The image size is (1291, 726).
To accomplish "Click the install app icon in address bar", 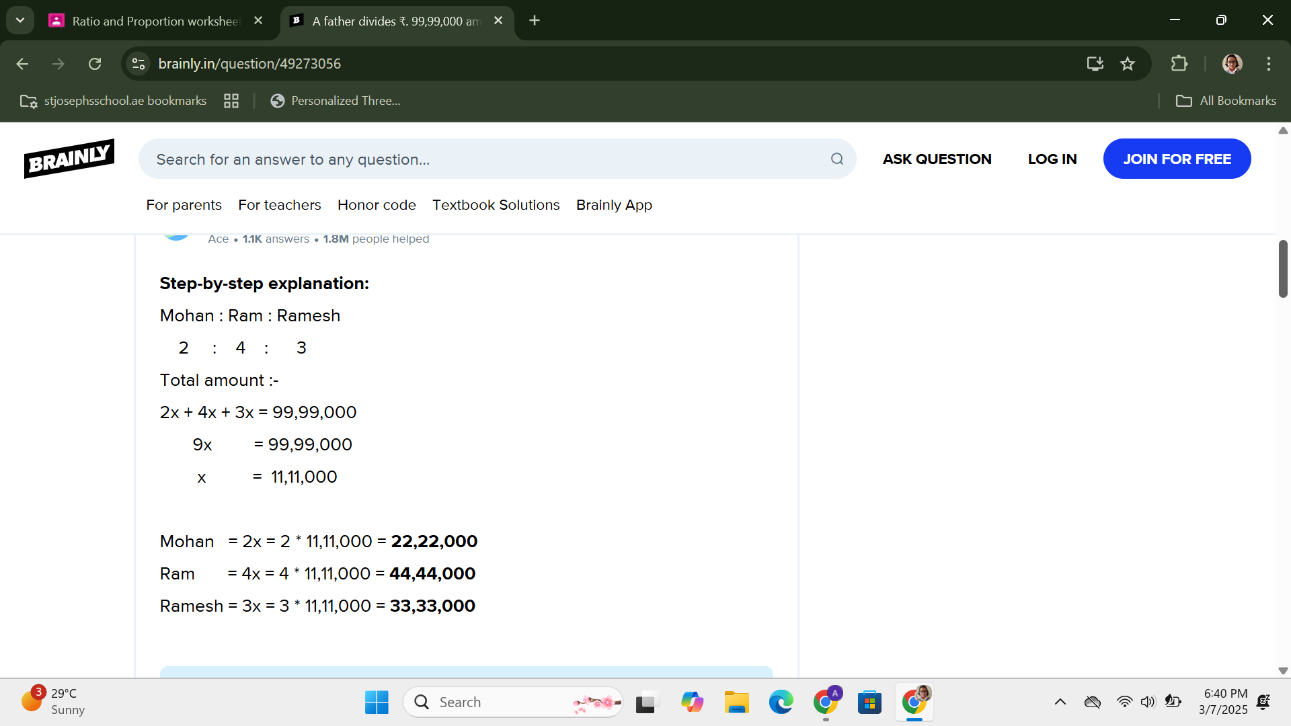I will [1095, 64].
